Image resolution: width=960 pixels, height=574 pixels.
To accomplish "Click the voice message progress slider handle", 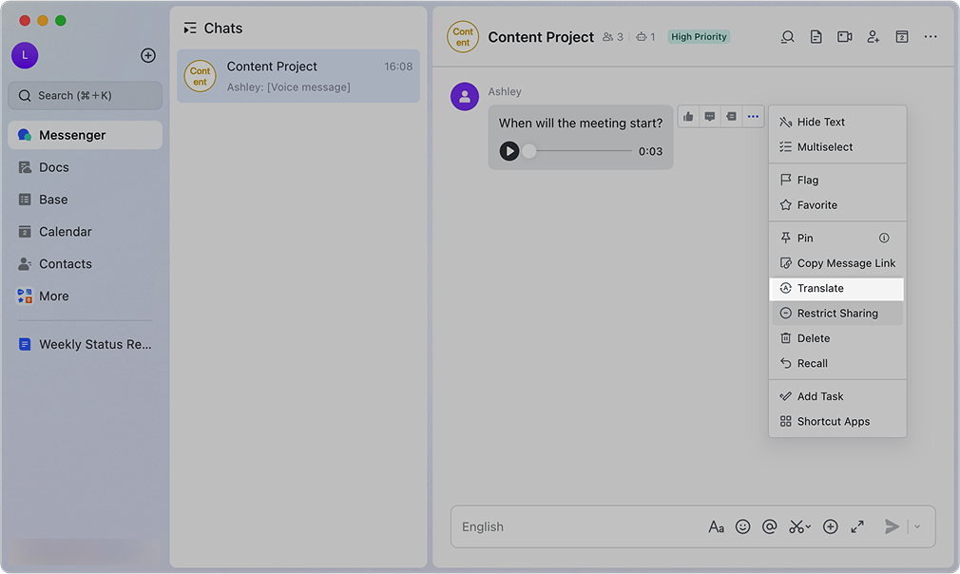I will (529, 151).
